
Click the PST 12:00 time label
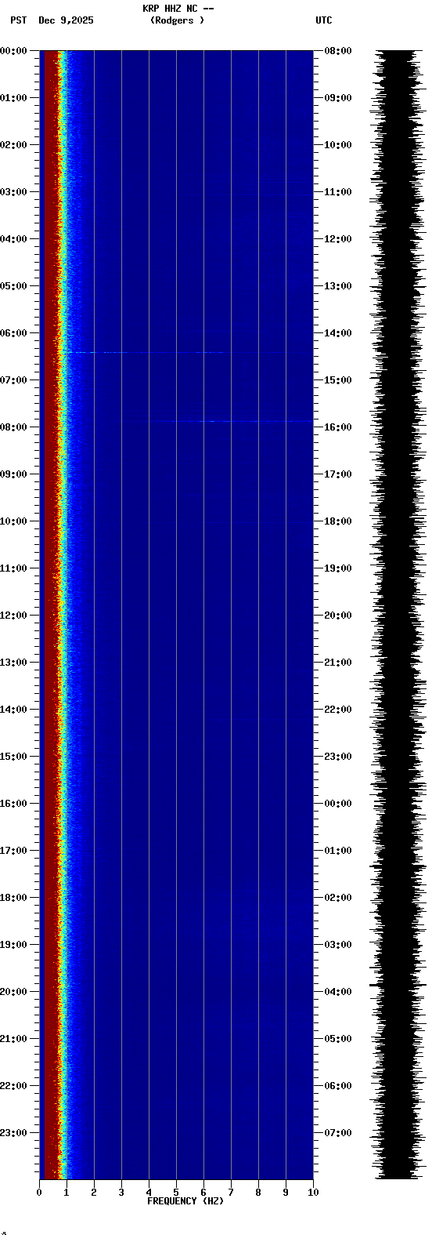pos(14,616)
